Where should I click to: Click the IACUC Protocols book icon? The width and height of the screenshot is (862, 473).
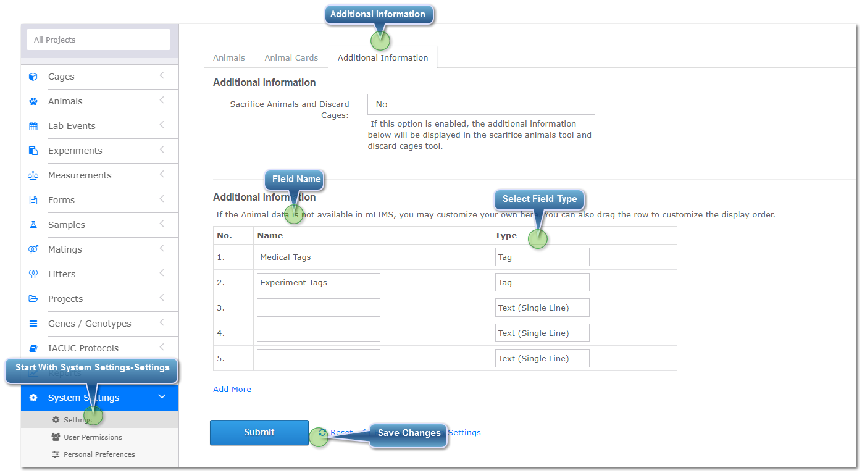pos(33,348)
